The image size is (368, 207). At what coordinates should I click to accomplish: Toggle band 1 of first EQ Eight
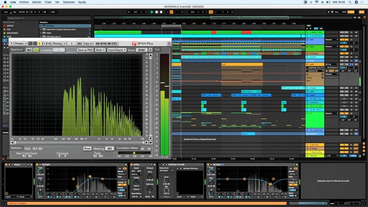tap(48, 197)
